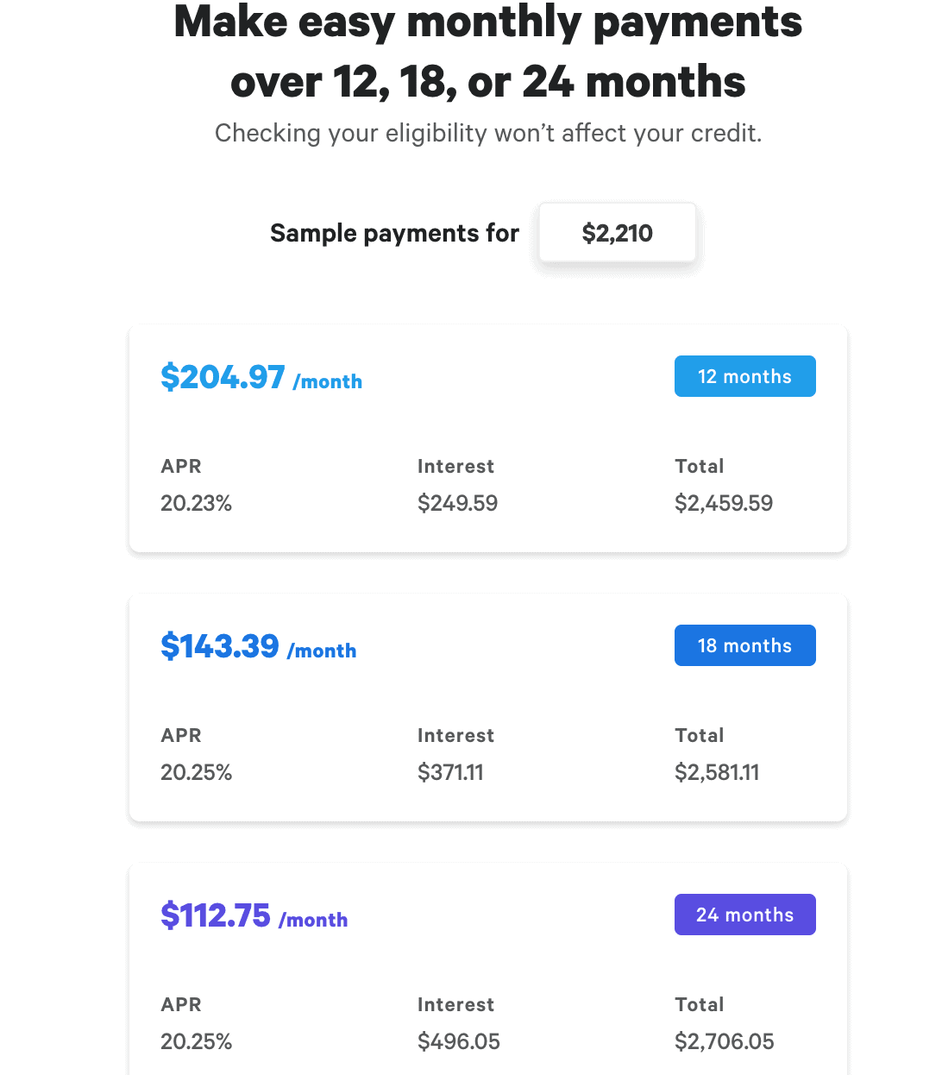Select the 18 months plan badge
The width and height of the screenshot is (942, 1075).
[x=744, y=645]
